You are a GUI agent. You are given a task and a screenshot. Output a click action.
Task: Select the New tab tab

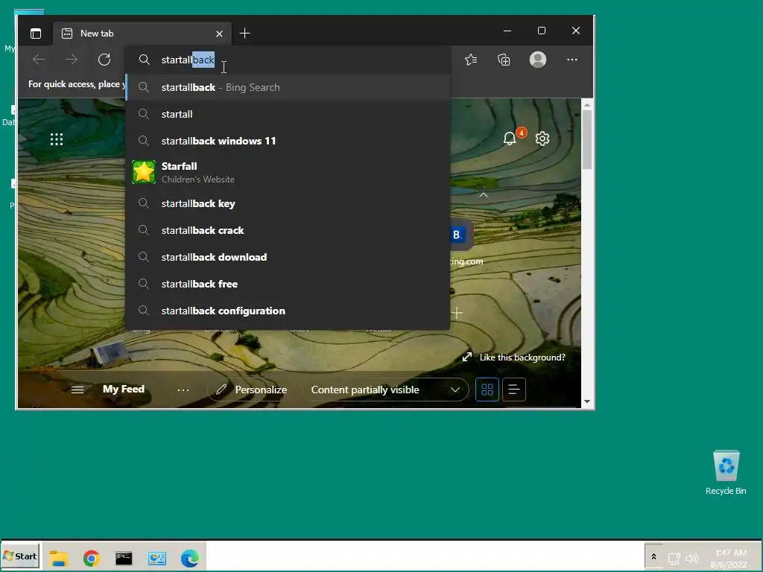pyautogui.click(x=142, y=34)
